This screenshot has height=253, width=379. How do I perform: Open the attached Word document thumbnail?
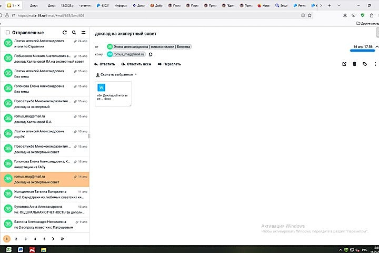coord(113,94)
